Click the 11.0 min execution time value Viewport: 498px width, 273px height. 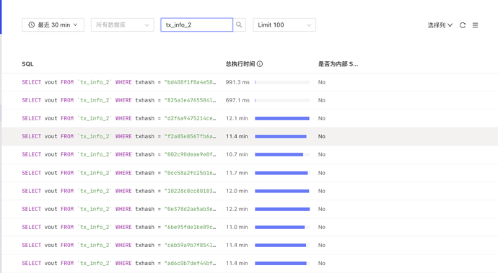point(237,227)
